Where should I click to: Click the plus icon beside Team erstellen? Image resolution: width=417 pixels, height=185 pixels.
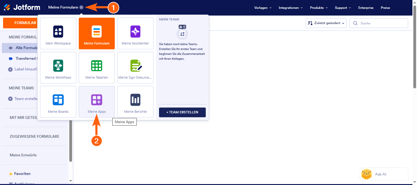point(10,99)
